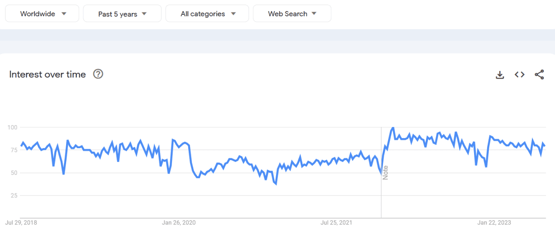Click the Interest over time heading
Viewport: 555px width, 234px height.
[48, 74]
